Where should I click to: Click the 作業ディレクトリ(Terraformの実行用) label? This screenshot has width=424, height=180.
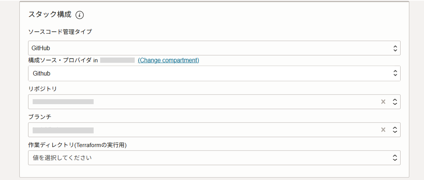coord(77,145)
